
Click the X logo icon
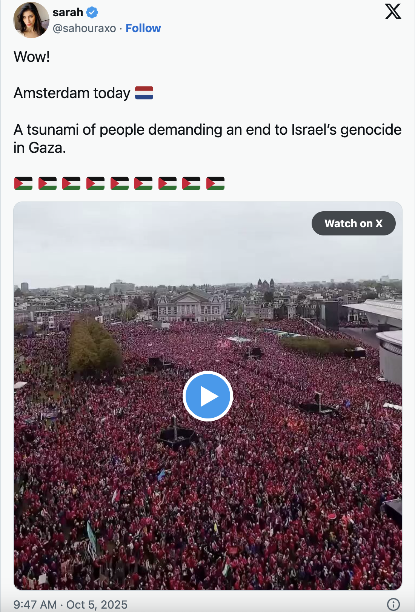pos(393,11)
